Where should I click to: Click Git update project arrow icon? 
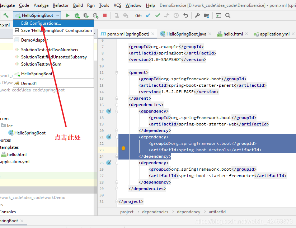pos(149,15)
